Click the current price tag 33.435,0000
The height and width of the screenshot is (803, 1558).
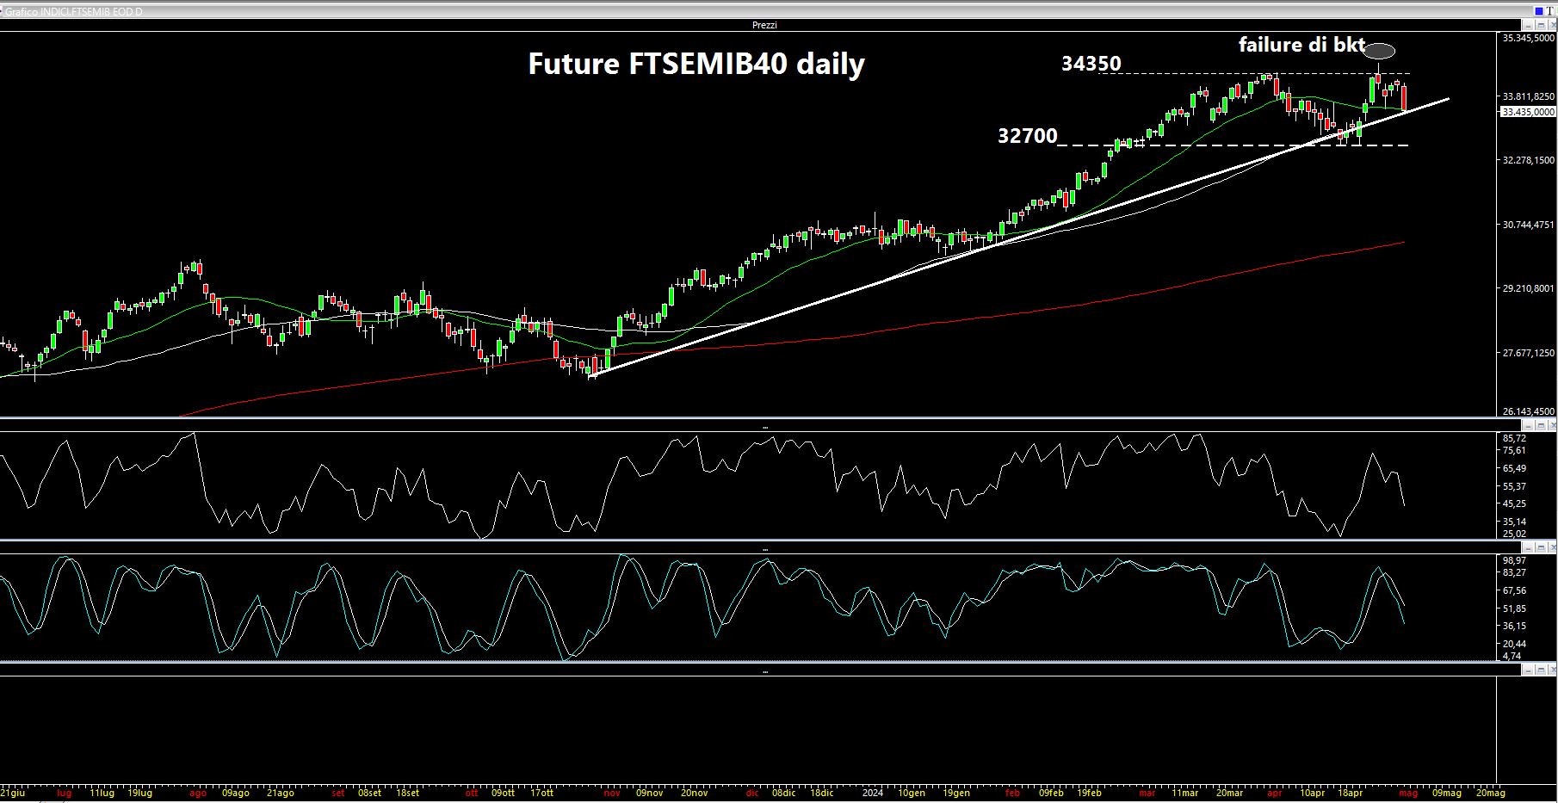tap(1528, 112)
